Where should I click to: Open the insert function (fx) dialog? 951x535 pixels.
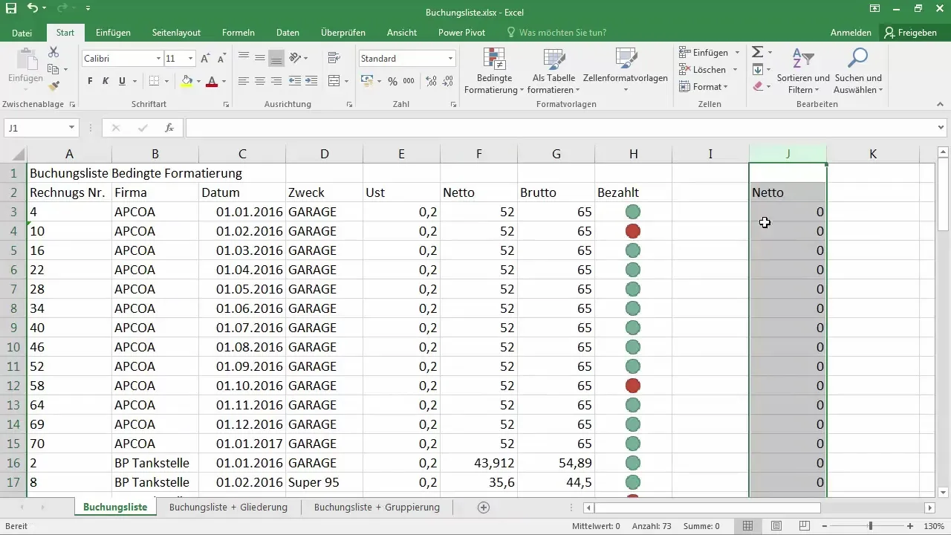pos(169,128)
